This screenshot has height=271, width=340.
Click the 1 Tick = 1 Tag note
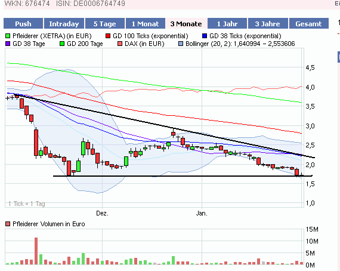(27, 204)
